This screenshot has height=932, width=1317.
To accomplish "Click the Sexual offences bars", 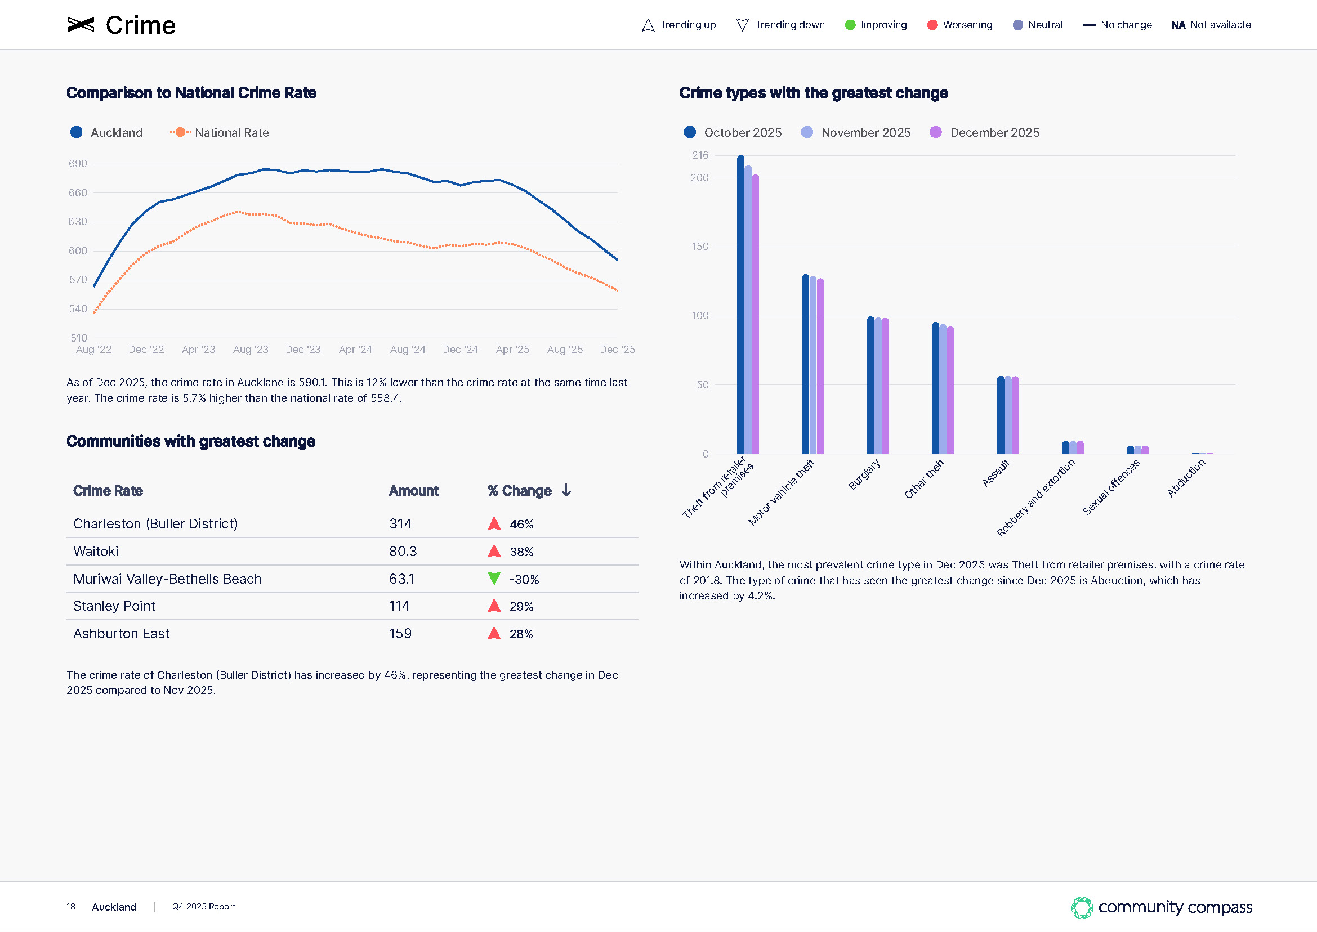I will pyautogui.click(x=1138, y=450).
